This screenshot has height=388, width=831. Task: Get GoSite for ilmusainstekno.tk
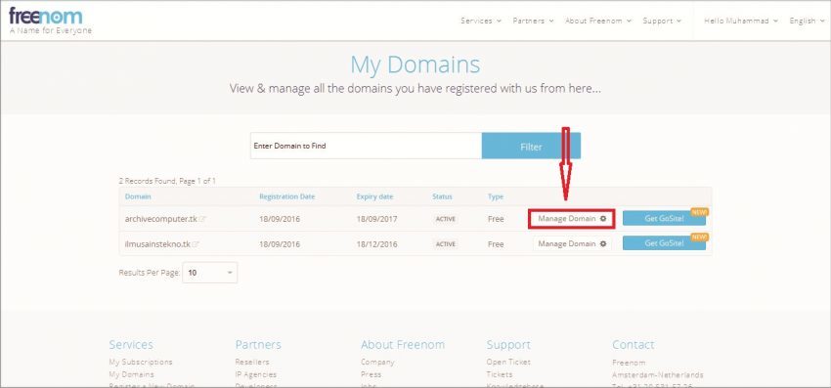click(x=664, y=243)
